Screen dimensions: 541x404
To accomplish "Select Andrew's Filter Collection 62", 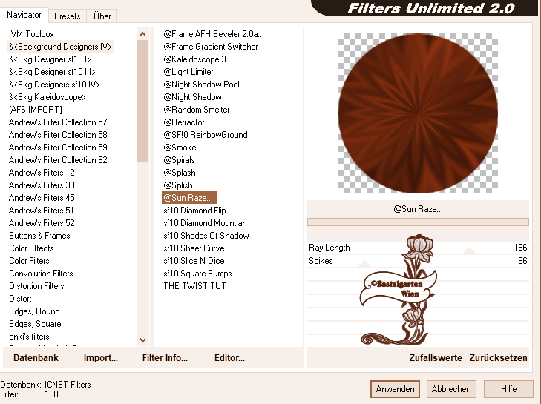I will point(58,160).
